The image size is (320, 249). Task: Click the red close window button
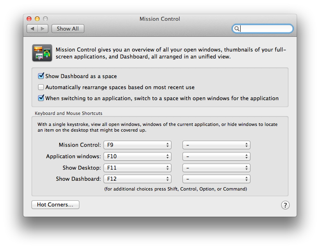pyautogui.click(x=29, y=19)
